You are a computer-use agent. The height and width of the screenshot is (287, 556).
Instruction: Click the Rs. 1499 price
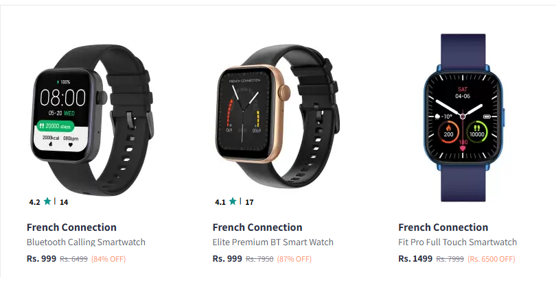click(415, 259)
